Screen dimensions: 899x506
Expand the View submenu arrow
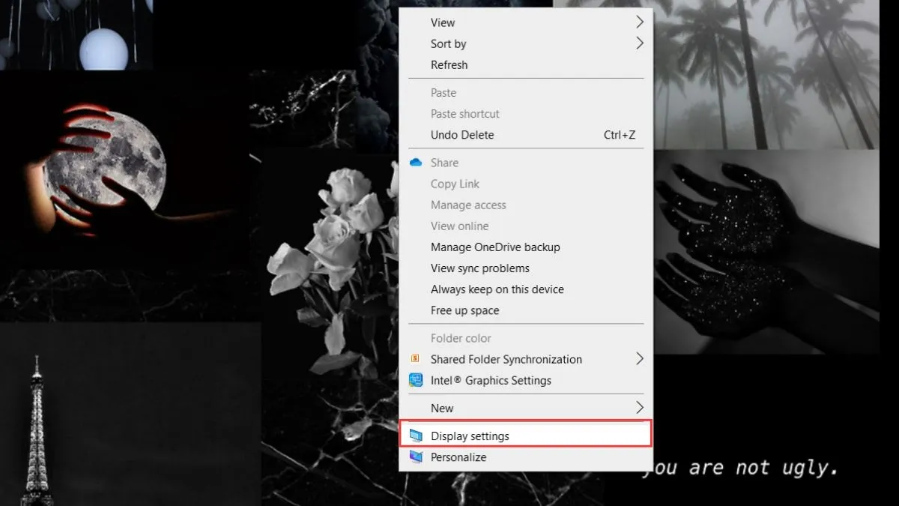tap(639, 22)
